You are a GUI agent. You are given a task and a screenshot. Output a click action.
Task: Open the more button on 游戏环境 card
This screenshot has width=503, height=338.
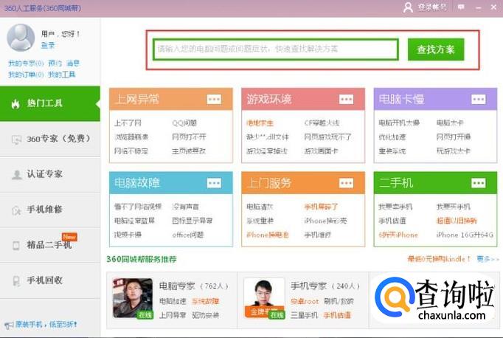346,99
